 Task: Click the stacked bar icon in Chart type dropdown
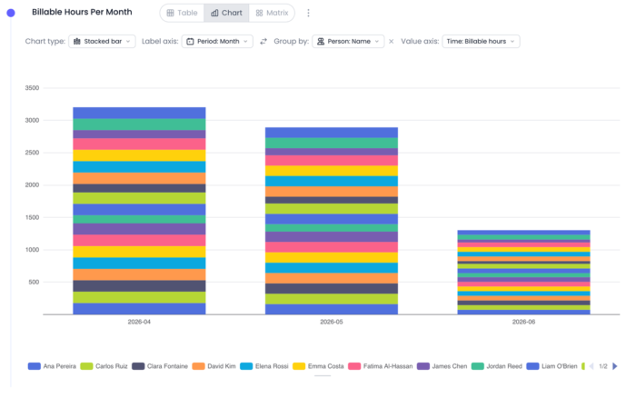click(77, 42)
